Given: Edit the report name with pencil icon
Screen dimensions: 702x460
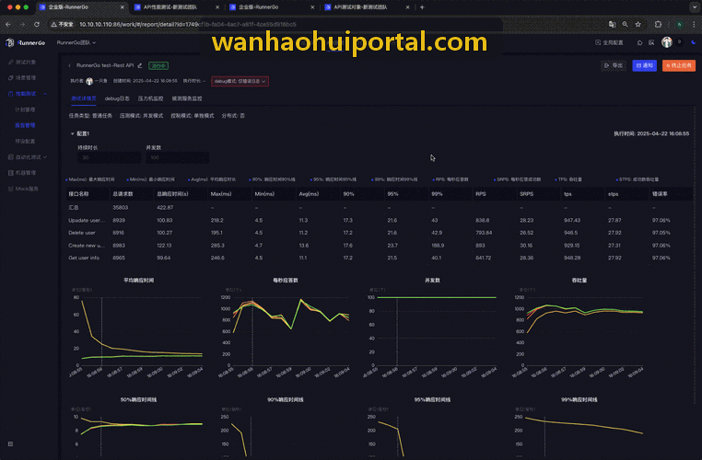Looking at the screenshot, I should pyautogui.click(x=140, y=65).
